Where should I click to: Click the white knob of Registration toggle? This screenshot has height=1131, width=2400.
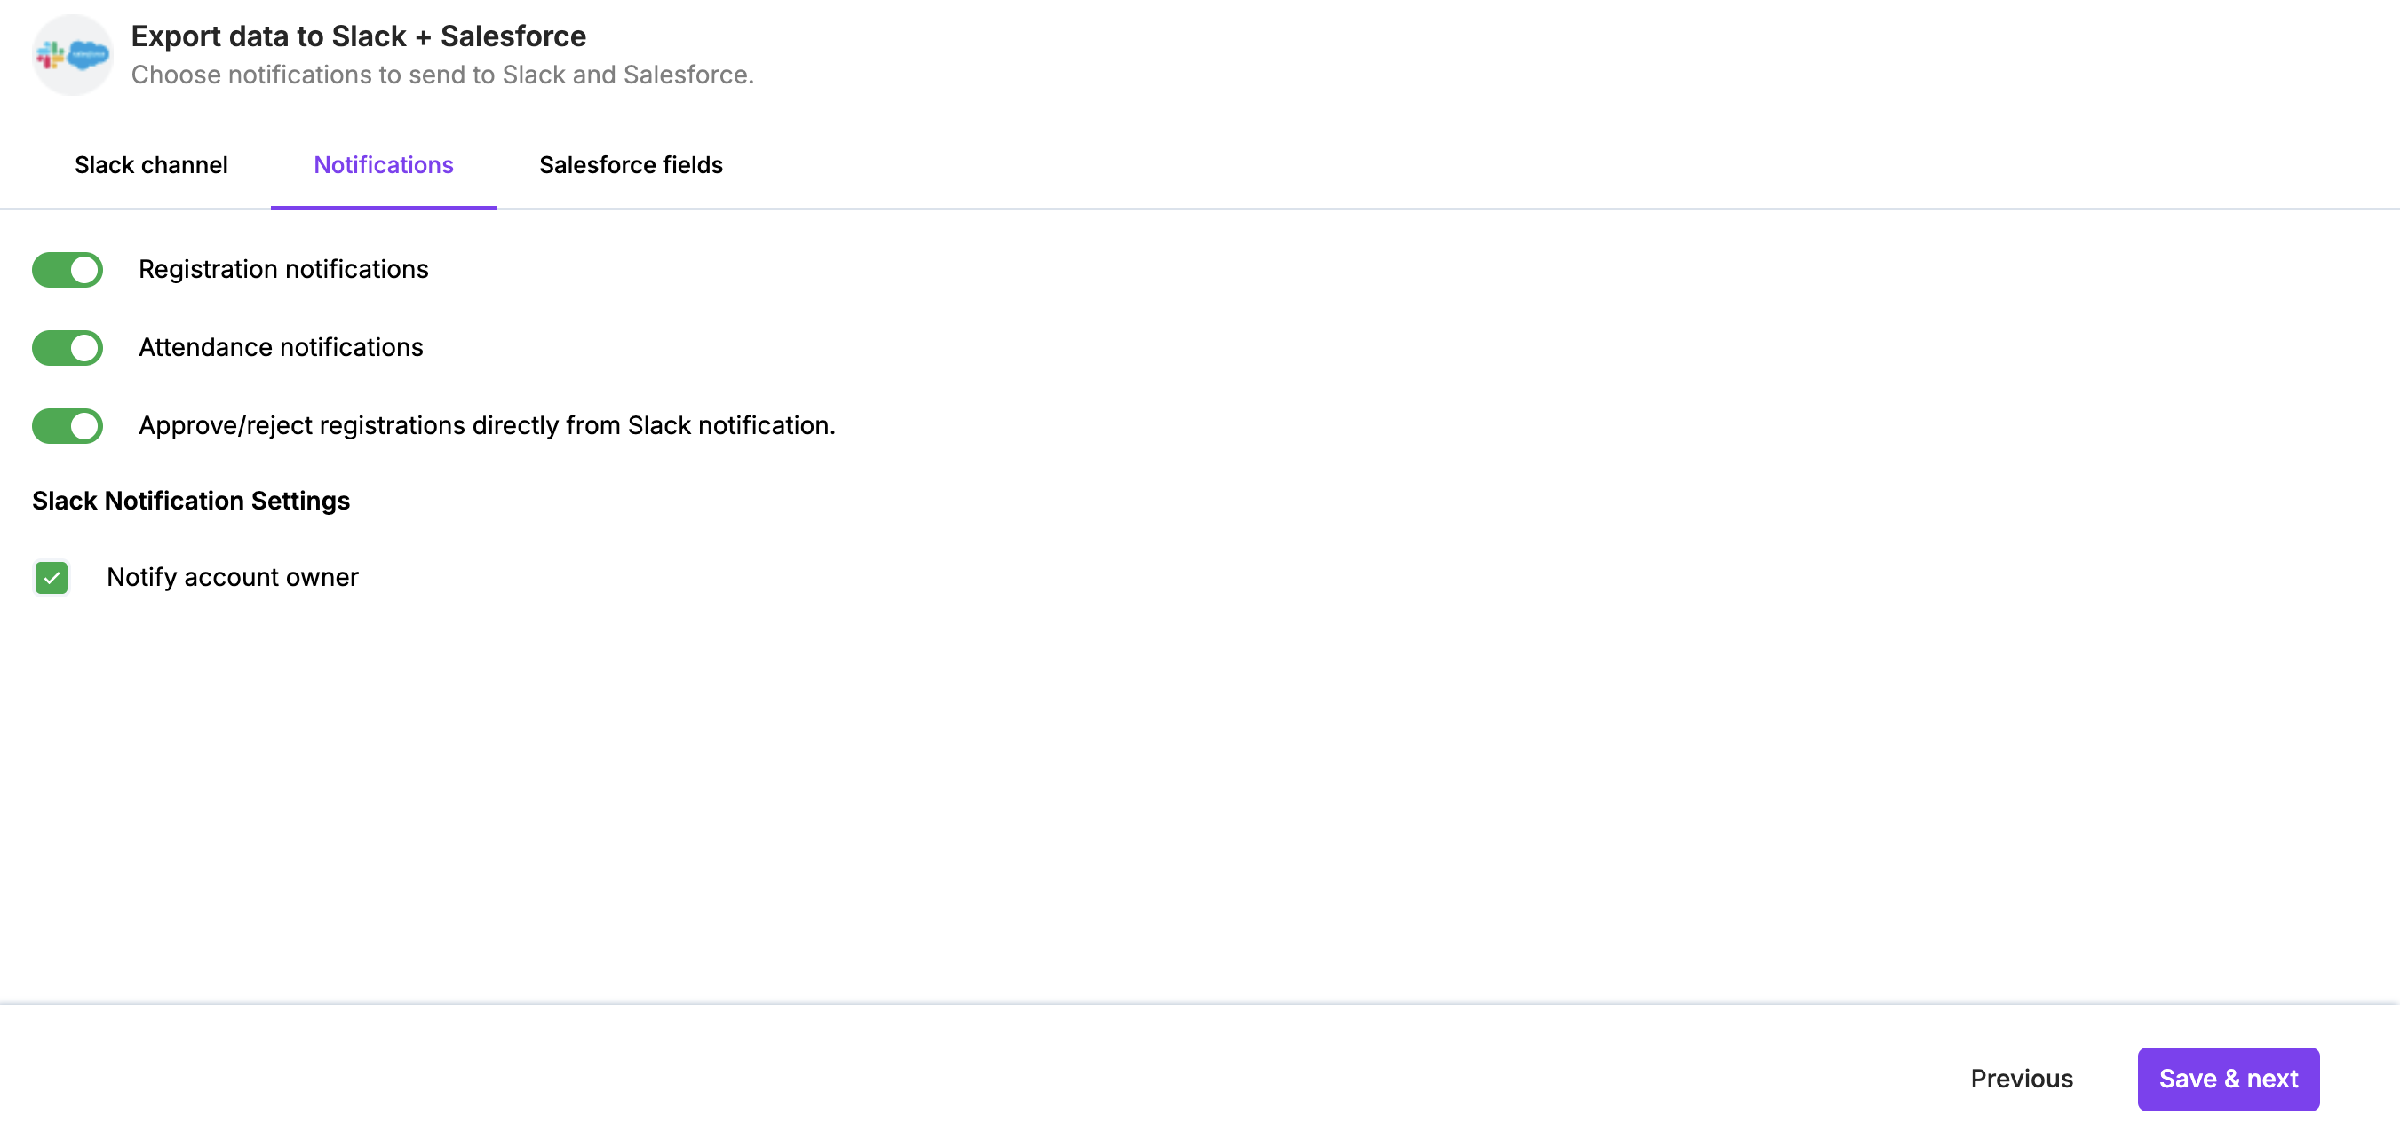pyautogui.click(x=83, y=270)
